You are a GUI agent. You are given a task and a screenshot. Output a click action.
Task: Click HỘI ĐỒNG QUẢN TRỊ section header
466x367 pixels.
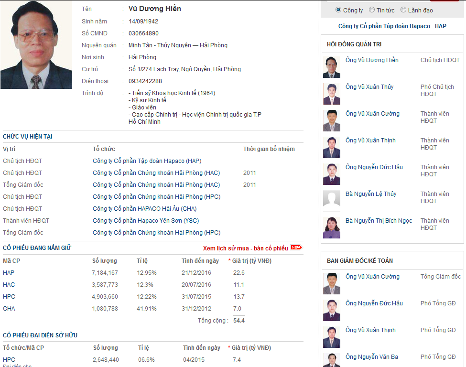(x=354, y=44)
